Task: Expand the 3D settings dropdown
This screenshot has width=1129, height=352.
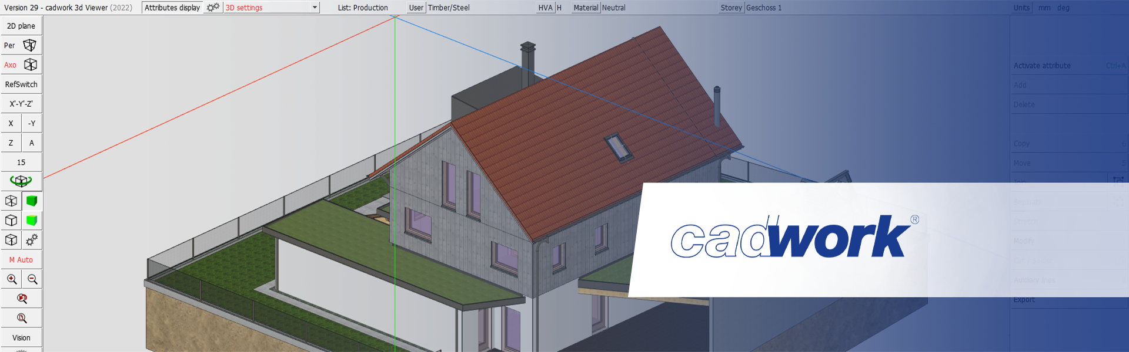Action: 315,8
